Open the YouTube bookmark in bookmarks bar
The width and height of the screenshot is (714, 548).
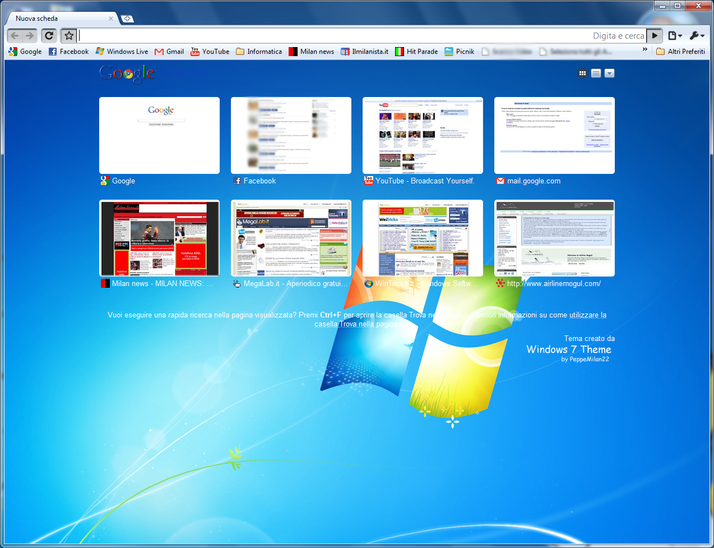210,52
